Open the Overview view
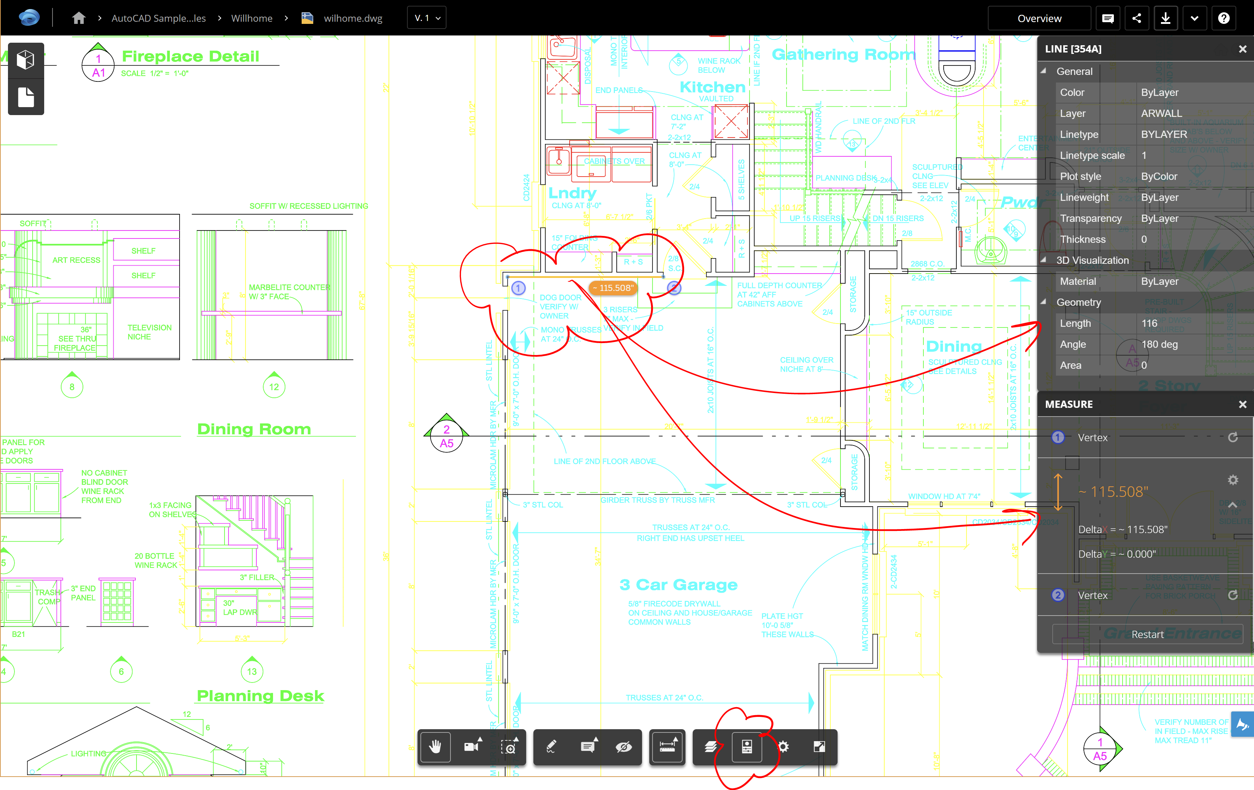 (x=1039, y=18)
